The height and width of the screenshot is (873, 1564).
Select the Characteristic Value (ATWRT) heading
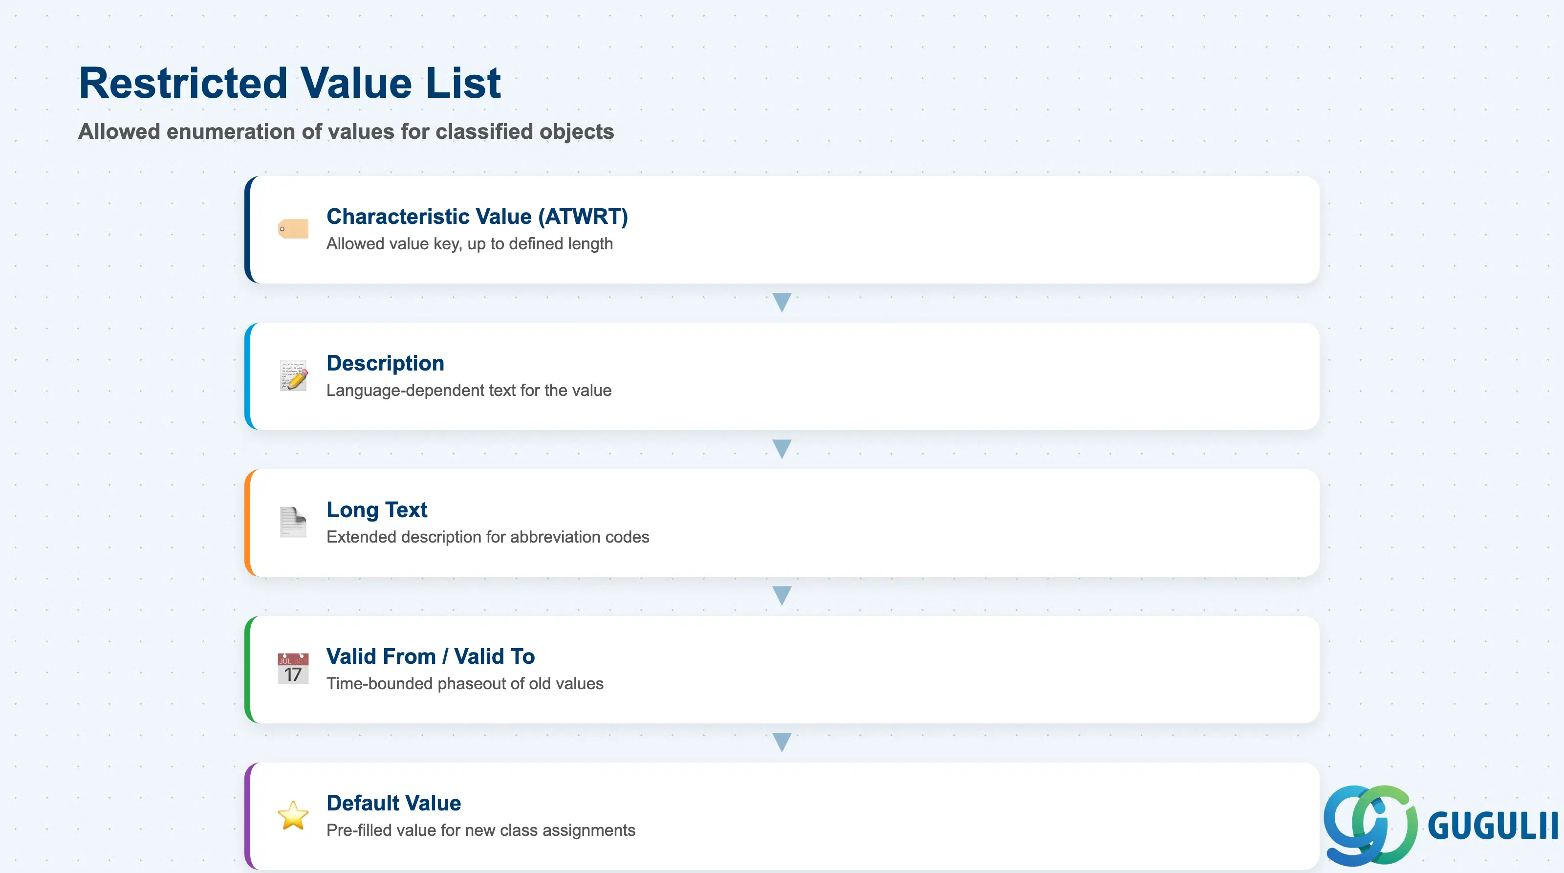coord(477,216)
